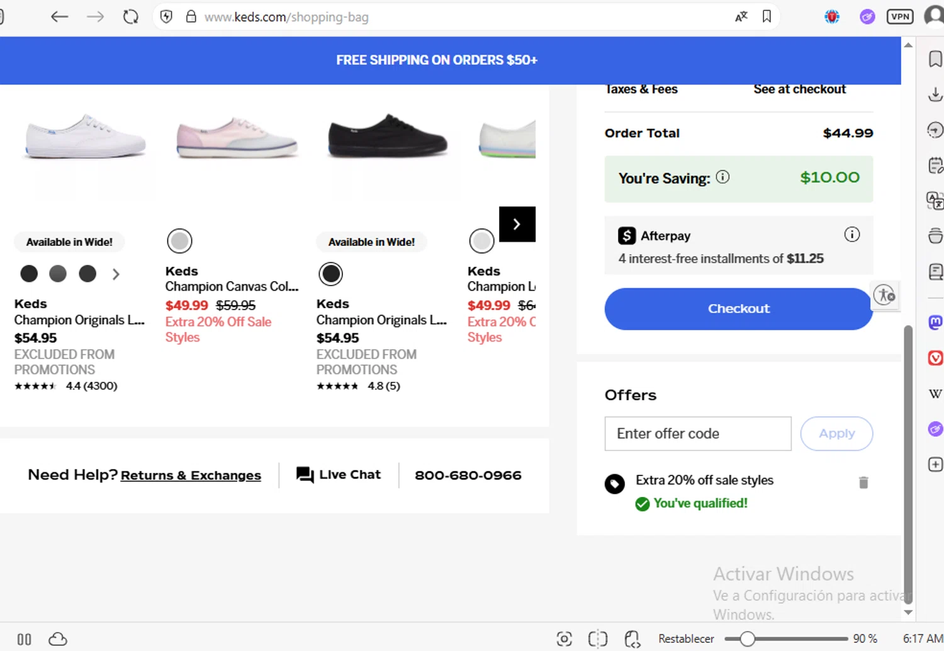Screen dimensions: 944x651
Task: Apply the entered offer code
Action: pos(836,433)
